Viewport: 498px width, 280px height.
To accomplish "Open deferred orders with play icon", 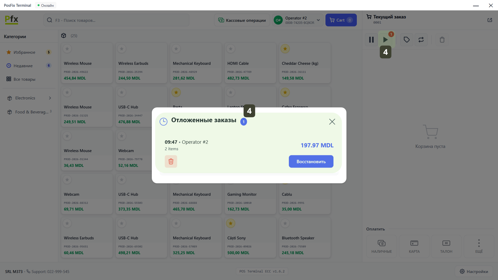I will tap(385, 40).
